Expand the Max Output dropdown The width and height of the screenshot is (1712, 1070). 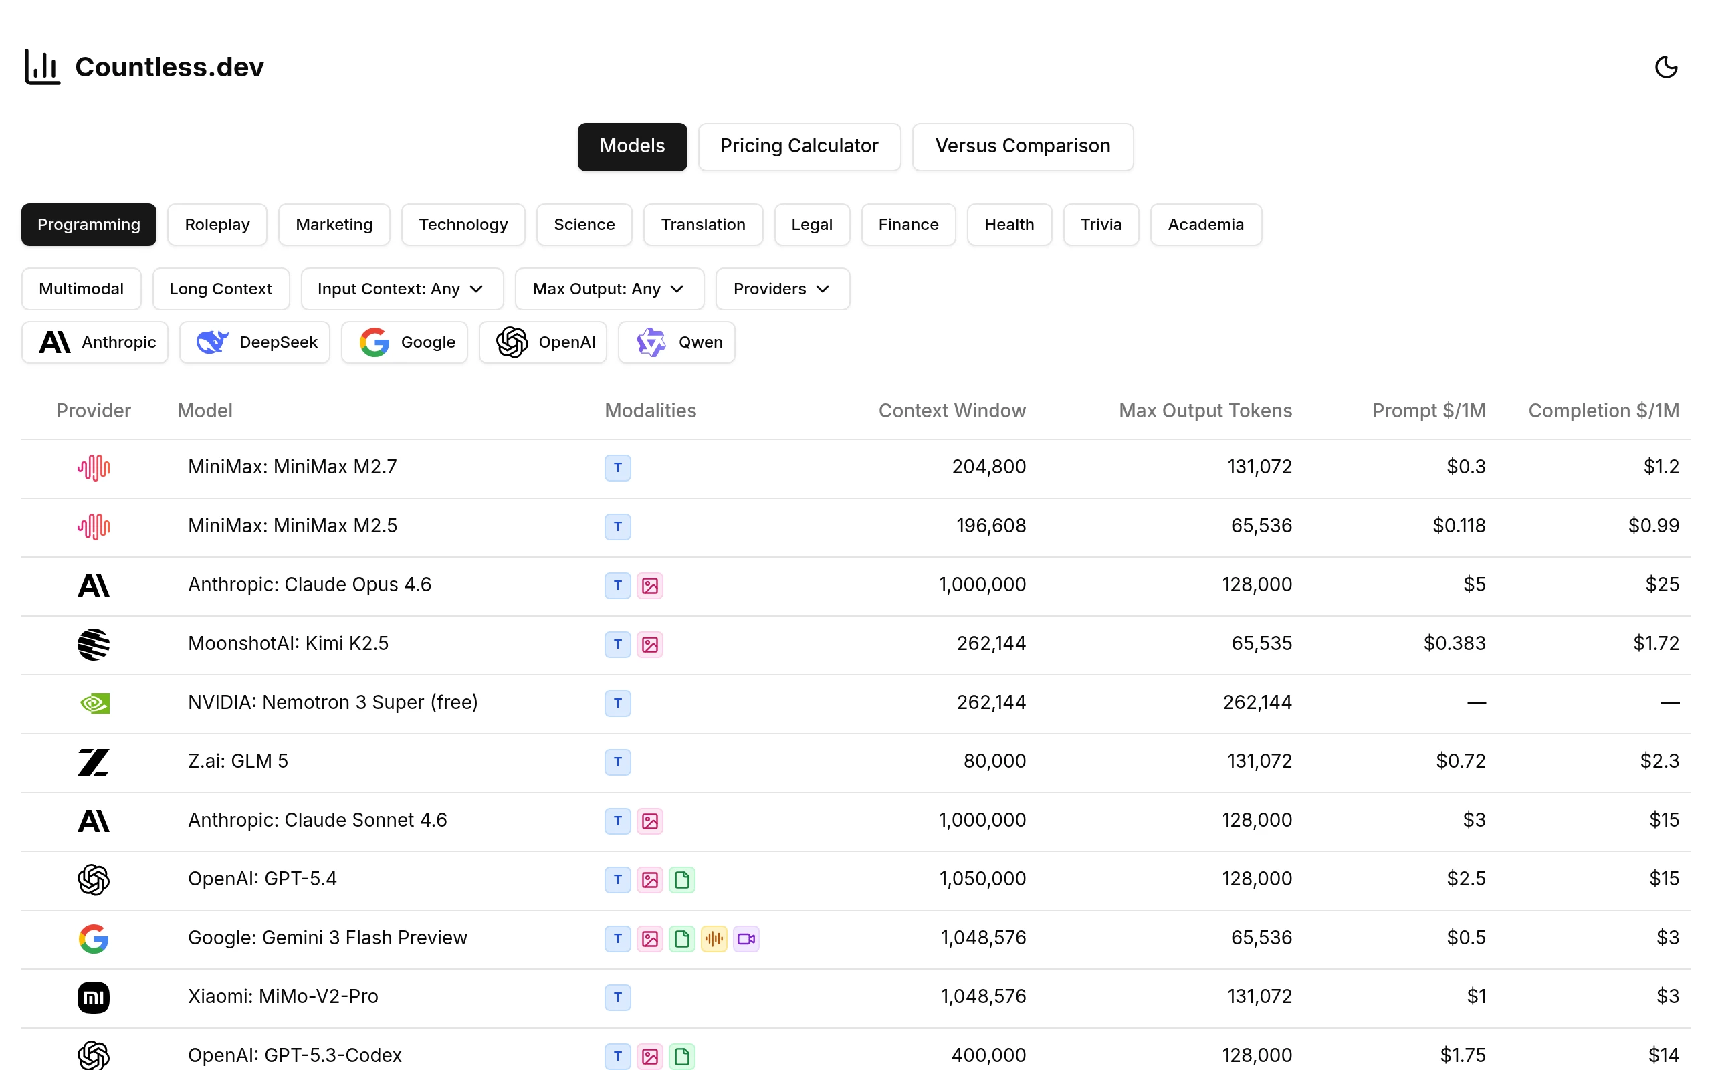coord(609,289)
